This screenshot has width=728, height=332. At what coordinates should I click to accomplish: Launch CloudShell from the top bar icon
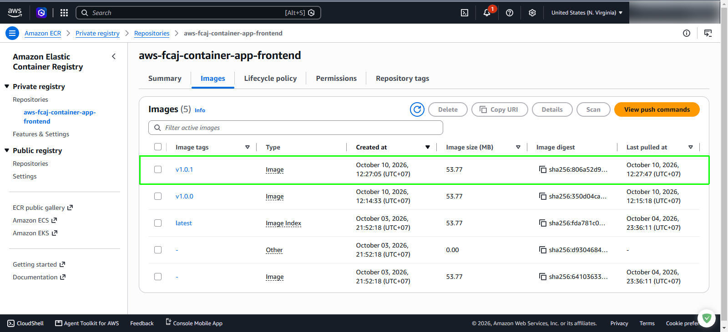pos(465,13)
